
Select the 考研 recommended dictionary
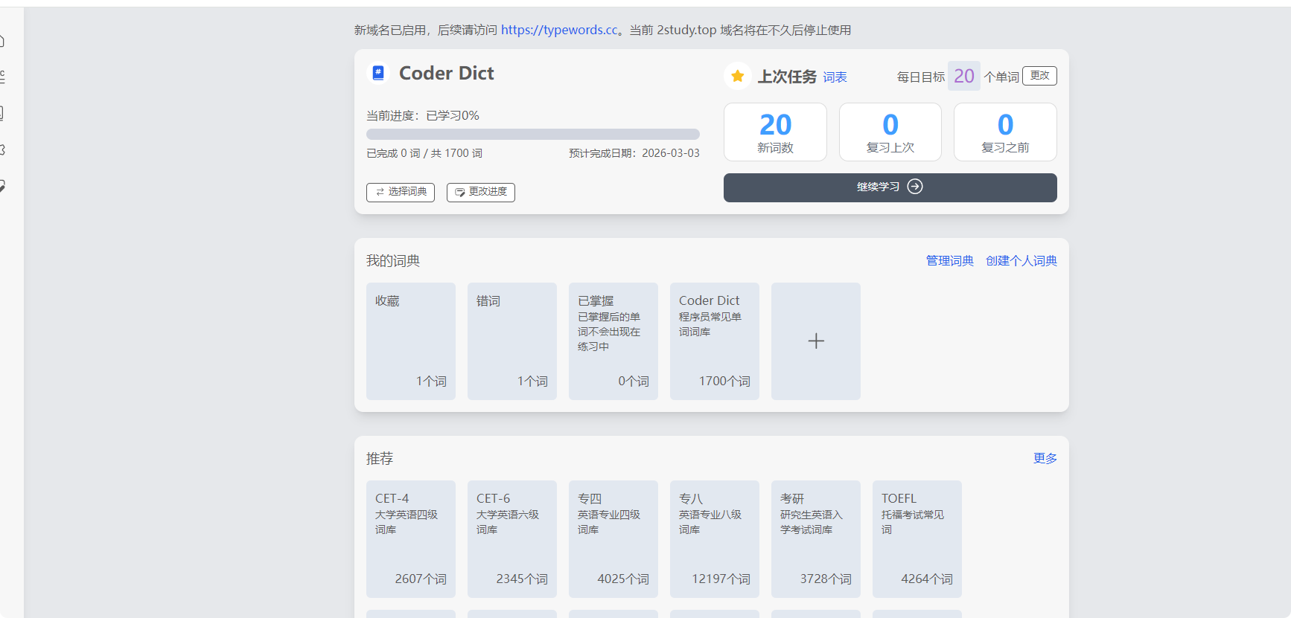pos(816,539)
